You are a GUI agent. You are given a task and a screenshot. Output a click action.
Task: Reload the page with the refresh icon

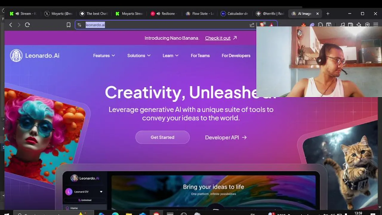(27, 25)
